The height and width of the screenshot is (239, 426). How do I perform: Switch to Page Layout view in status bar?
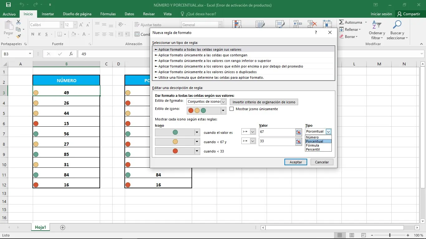point(351,235)
